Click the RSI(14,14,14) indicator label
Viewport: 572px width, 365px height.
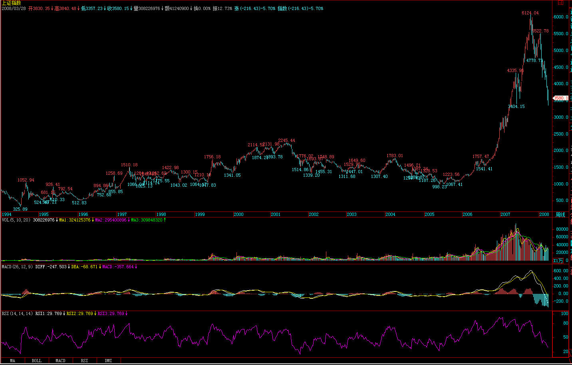click(x=17, y=314)
